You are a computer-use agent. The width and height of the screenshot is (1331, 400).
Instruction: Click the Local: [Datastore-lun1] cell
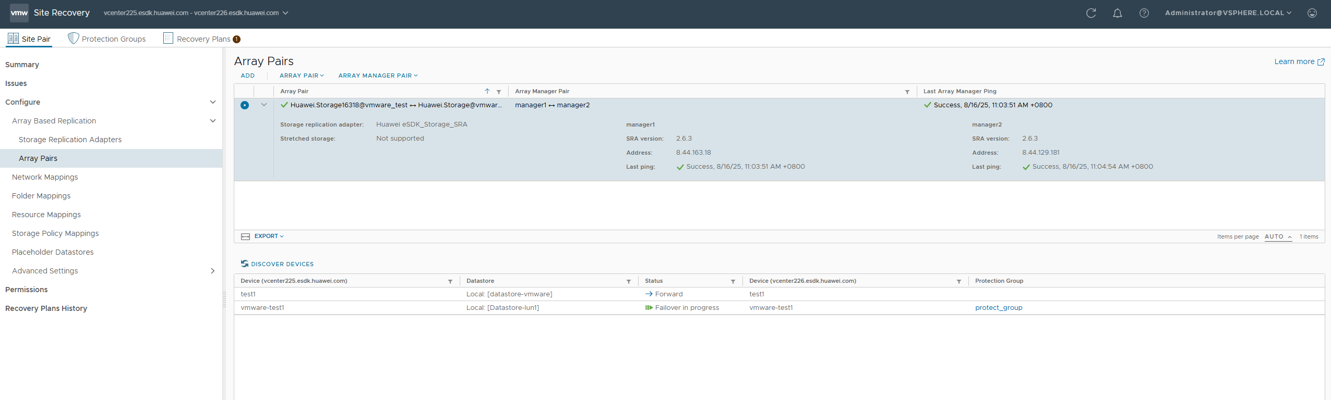pos(503,308)
